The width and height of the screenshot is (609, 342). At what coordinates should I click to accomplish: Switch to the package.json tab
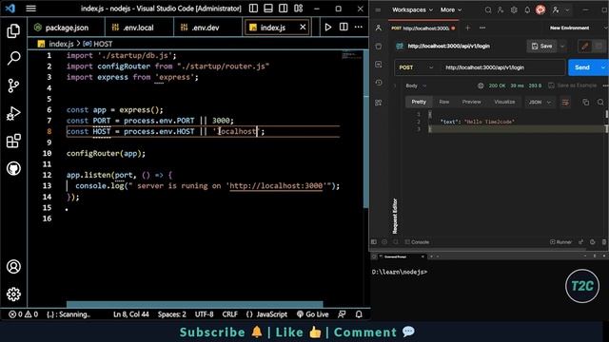click(x=67, y=28)
